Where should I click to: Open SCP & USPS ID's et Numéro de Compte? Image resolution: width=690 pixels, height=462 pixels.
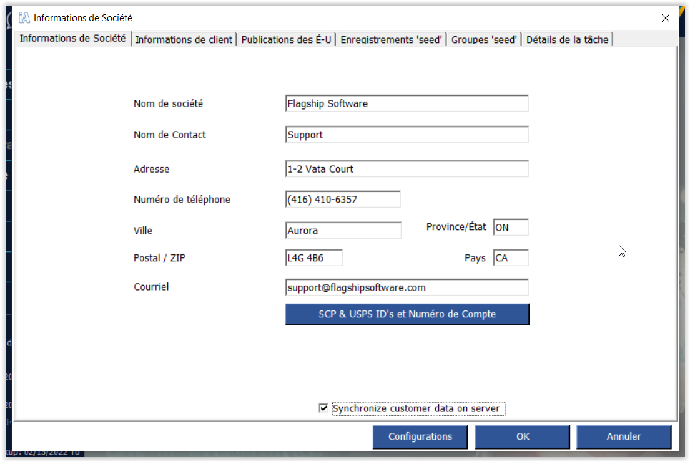point(407,314)
